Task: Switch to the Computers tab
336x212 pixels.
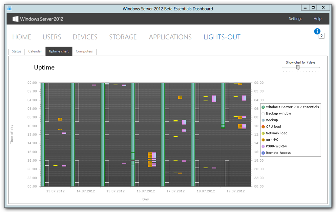Action: [84, 51]
